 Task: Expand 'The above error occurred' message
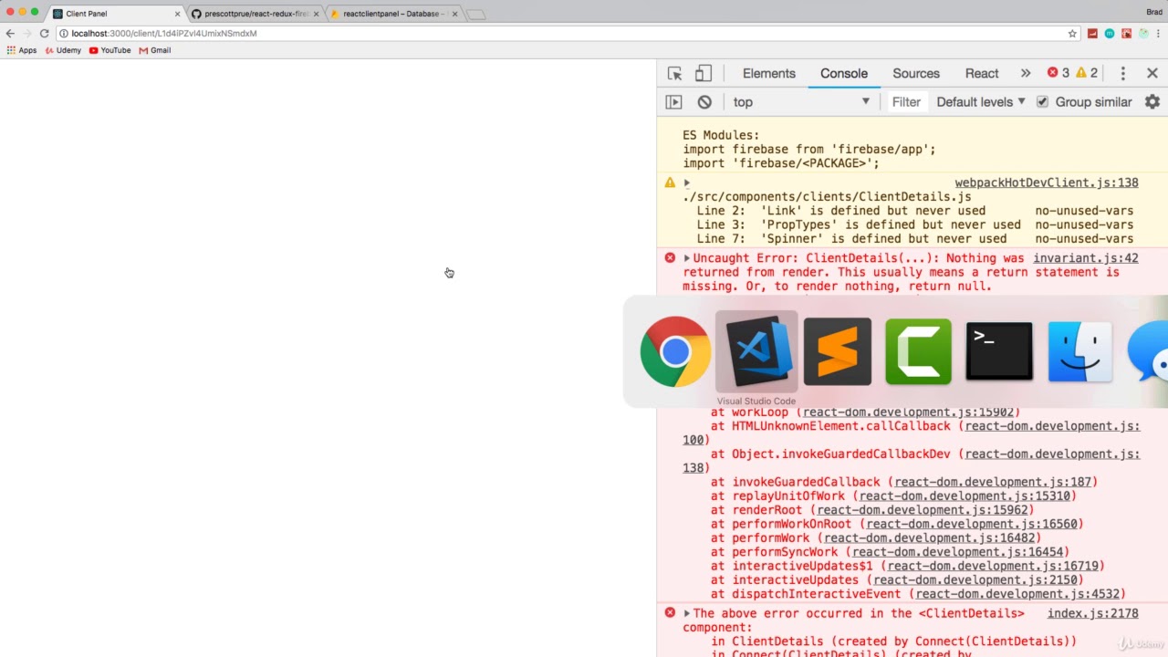[x=687, y=613]
